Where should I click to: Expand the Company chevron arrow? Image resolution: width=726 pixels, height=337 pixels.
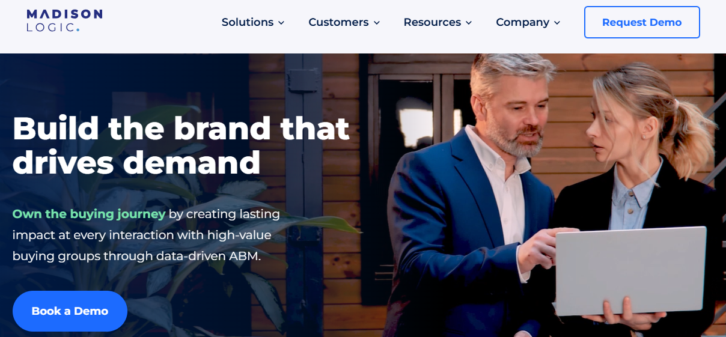click(x=557, y=23)
